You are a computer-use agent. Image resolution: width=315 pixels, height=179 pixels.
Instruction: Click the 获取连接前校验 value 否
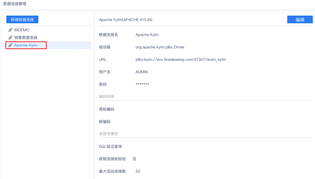click(x=134, y=159)
